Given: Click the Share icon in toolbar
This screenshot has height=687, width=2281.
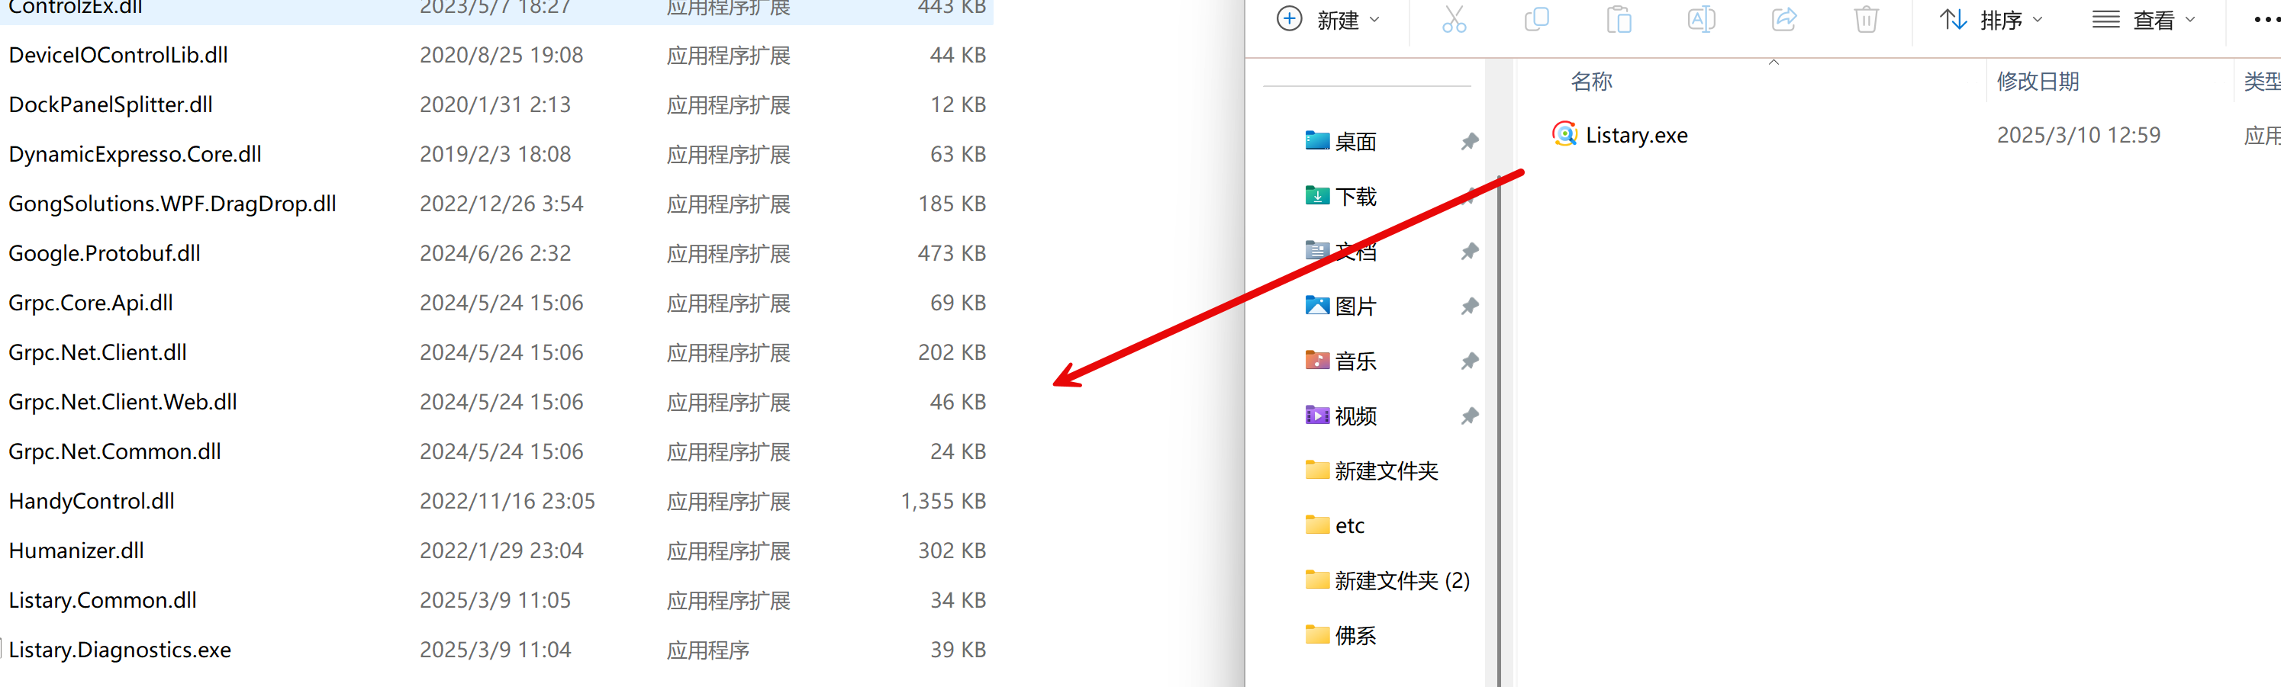Looking at the screenshot, I should pos(1783,20).
